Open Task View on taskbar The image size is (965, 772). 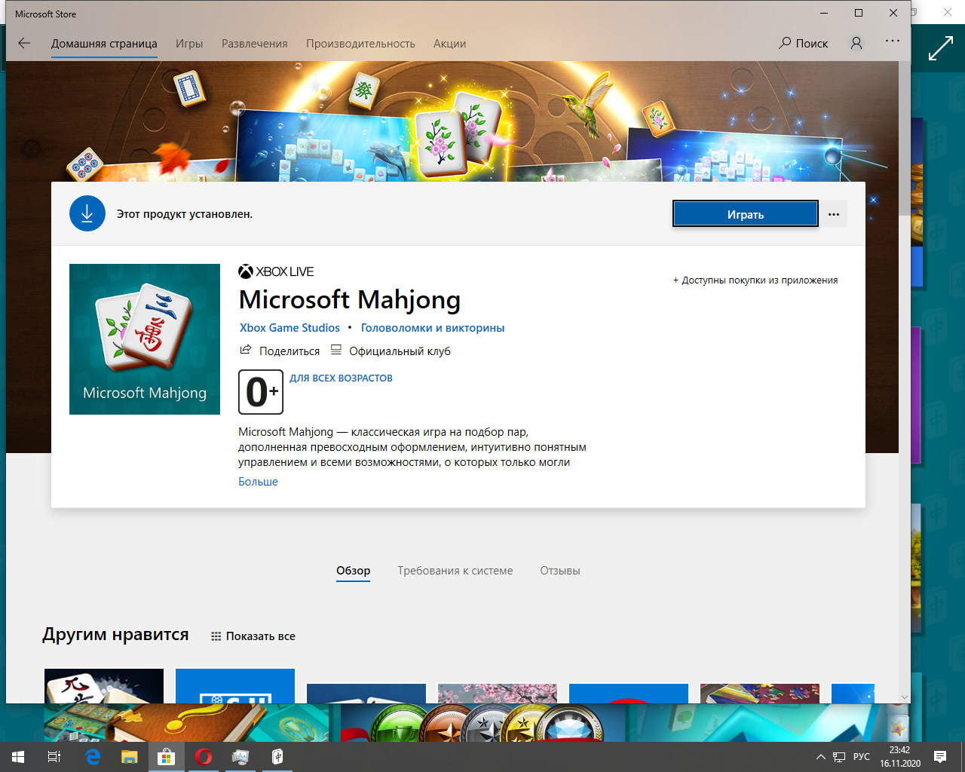[x=54, y=757]
